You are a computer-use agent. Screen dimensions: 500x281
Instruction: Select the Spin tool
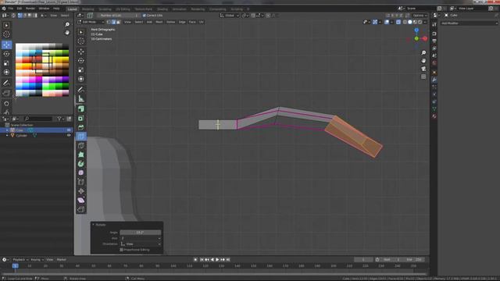click(x=81, y=164)
